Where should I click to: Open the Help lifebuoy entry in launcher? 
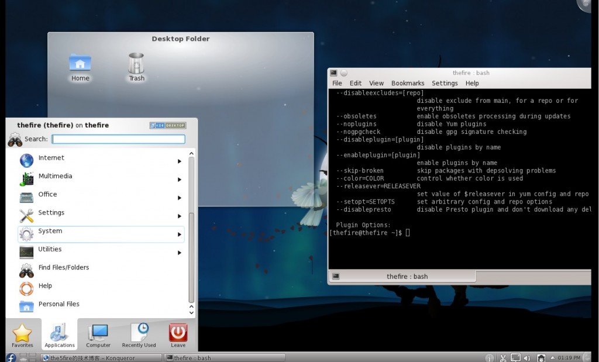point(45,286)
